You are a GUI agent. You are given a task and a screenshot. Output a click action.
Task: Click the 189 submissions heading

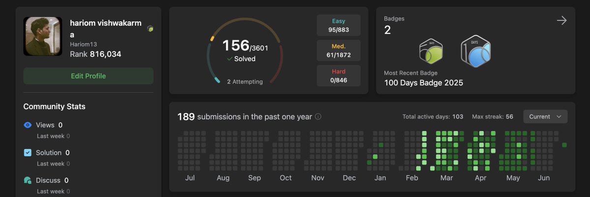245,116
